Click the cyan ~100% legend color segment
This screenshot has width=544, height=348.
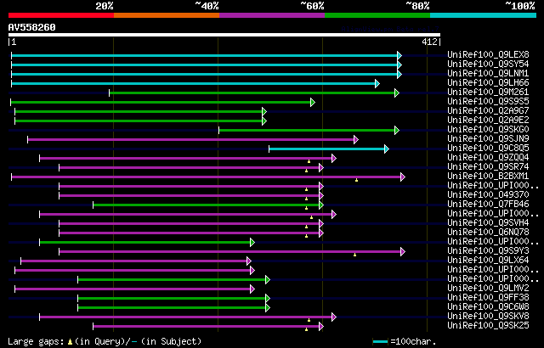(x=484, y=15)
